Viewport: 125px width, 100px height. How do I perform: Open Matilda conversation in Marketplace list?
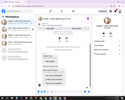[x=17, y=36]
